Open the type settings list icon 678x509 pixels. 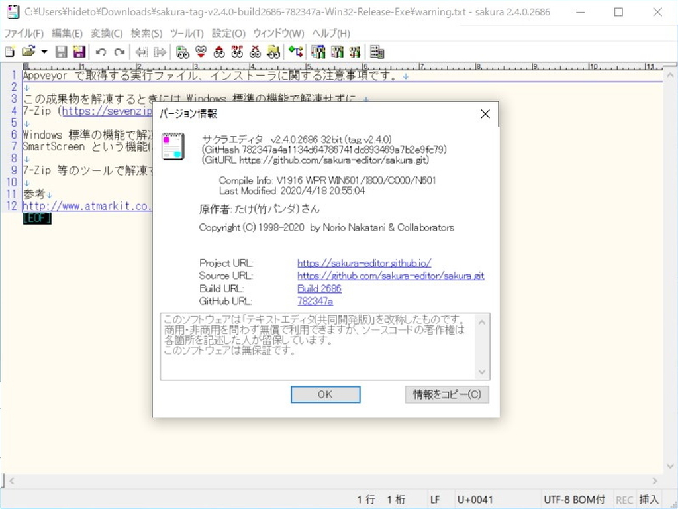(318, 52)
